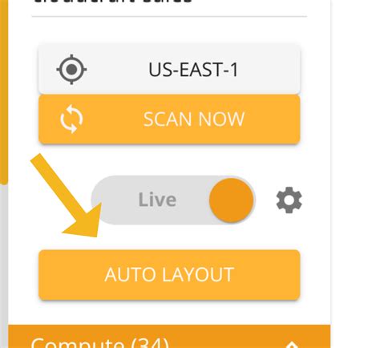This screenshot has height=348, width=380.
Task: Click the orange knob of the Live switch
Action: [x=232, y=200]
